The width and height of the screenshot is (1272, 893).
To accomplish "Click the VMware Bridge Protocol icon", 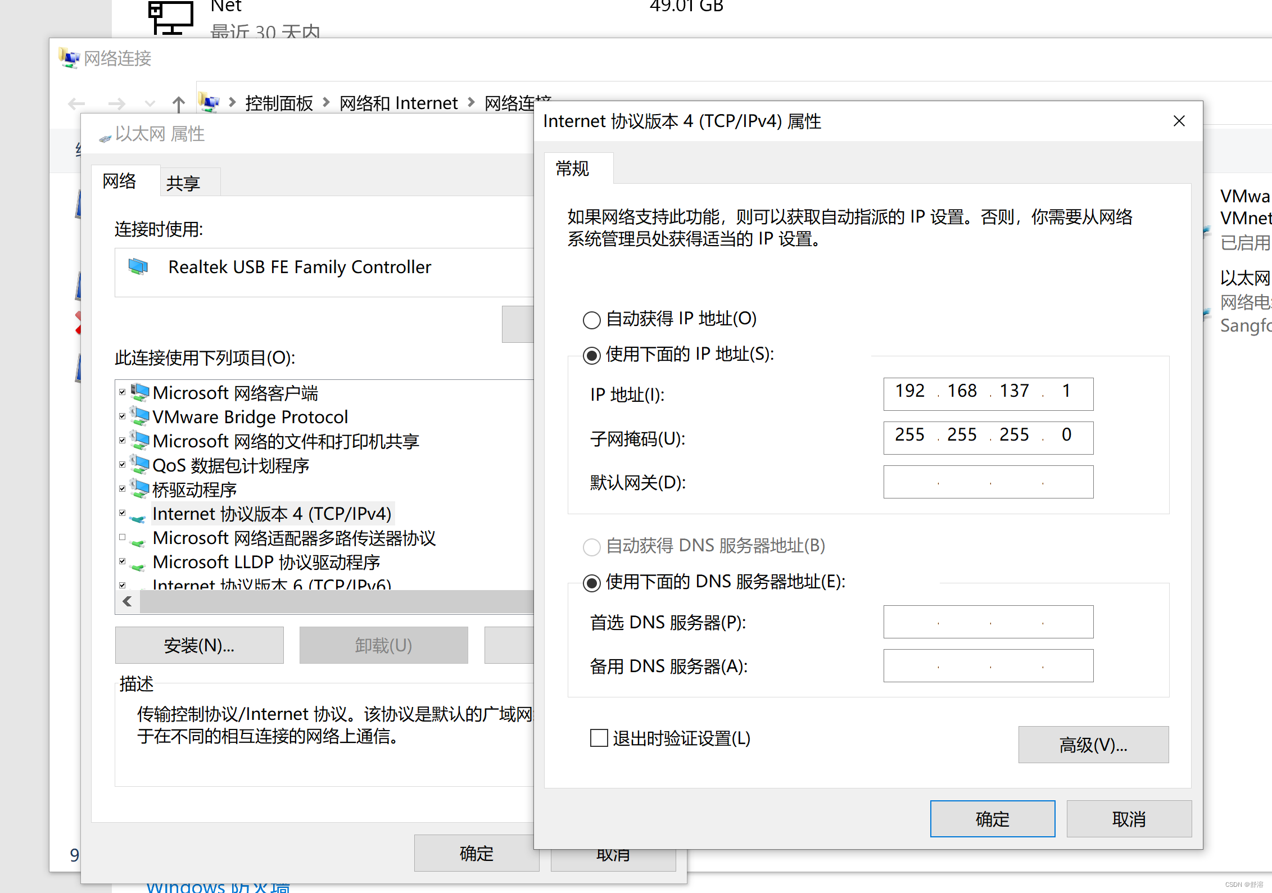I will pos(139,416).
